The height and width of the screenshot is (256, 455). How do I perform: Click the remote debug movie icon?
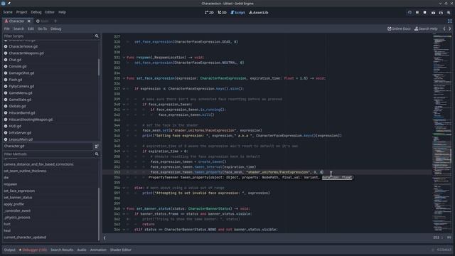pyautogui.click(x=433, y=13)
